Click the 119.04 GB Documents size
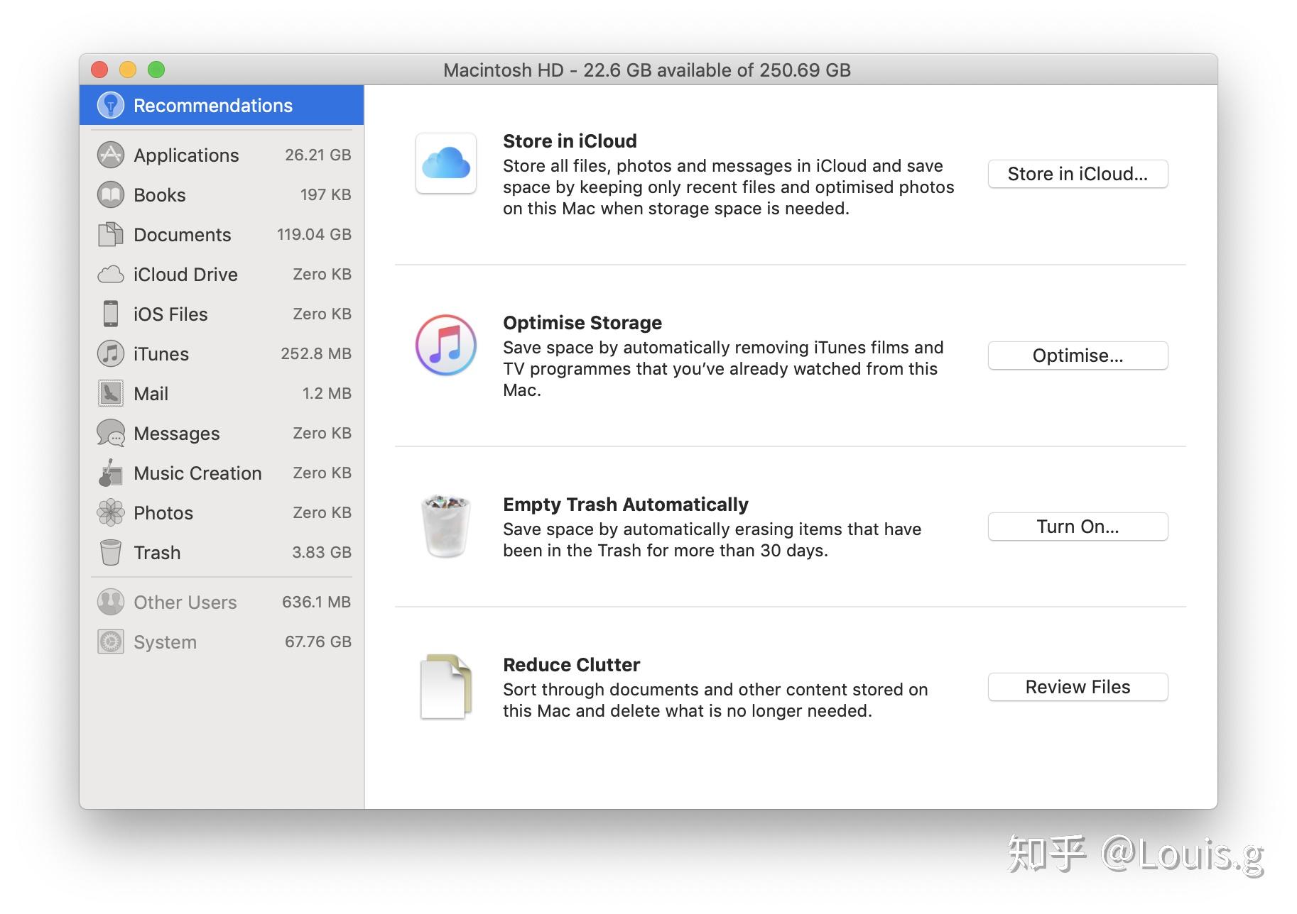The height and width of the screenshot is (914, 1297). (x=314, y=234)
